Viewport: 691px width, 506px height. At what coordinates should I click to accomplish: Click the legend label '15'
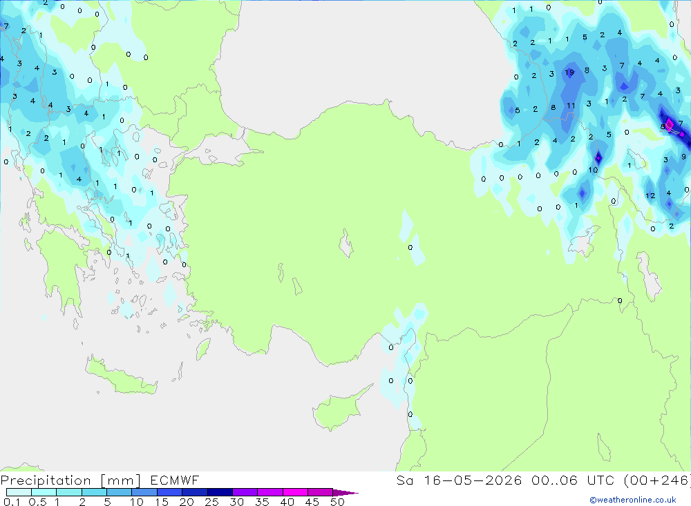click(x=162, y=502)
